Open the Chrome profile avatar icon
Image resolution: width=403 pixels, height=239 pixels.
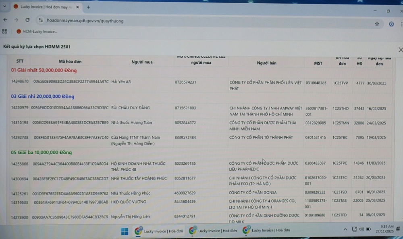point(391,24)
